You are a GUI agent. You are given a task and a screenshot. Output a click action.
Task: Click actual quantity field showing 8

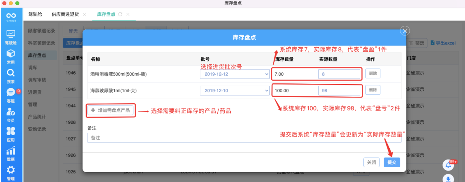[x=339, y=74]
